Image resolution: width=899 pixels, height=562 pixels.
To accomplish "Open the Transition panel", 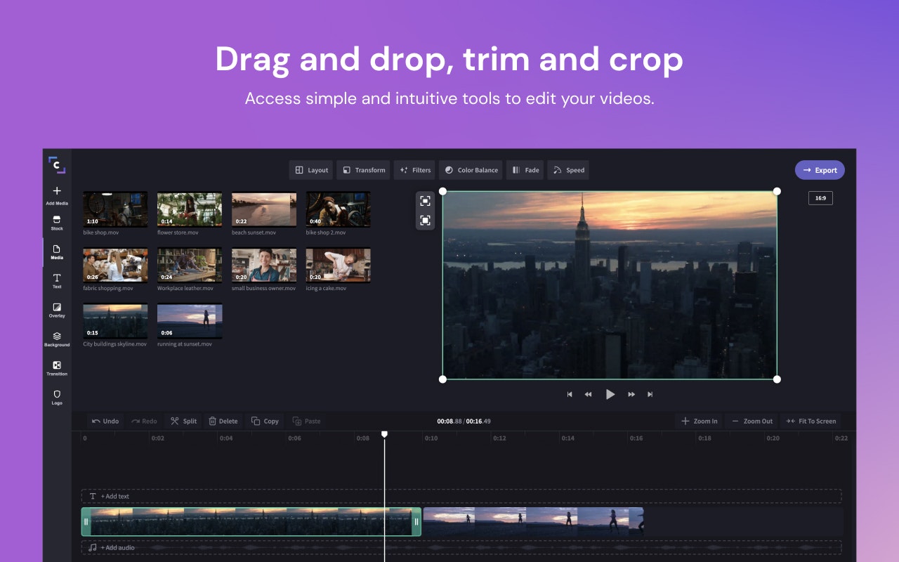I will [56, 369].
